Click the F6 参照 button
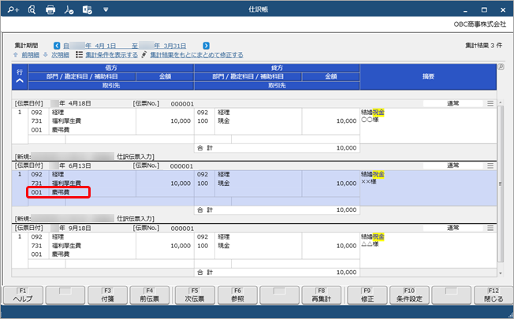This screenshot has width=514, height=319. click(237, 295)
